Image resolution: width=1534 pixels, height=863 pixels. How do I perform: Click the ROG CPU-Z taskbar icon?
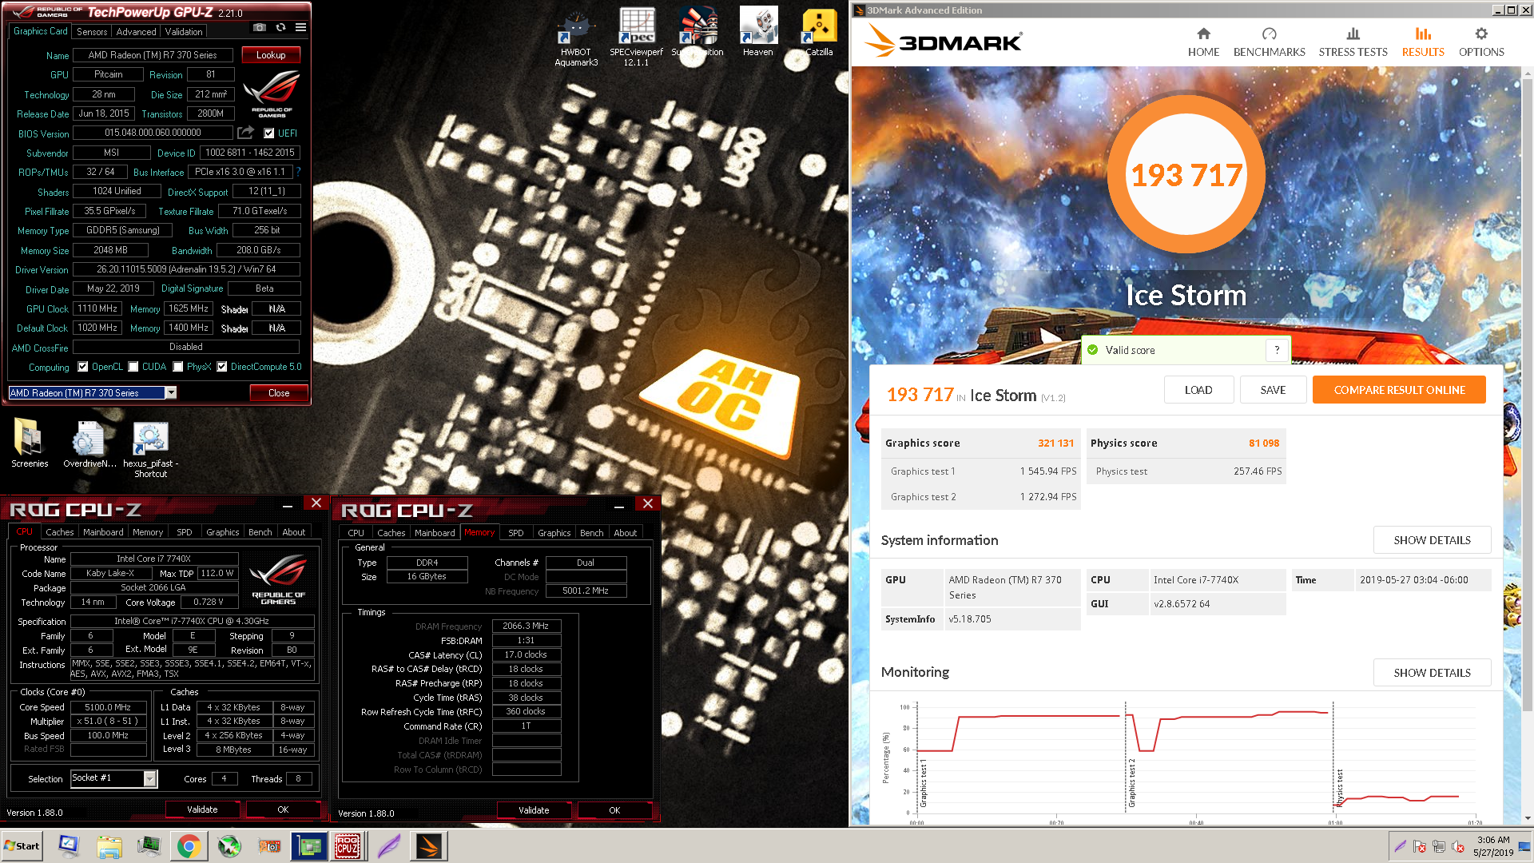347,846
